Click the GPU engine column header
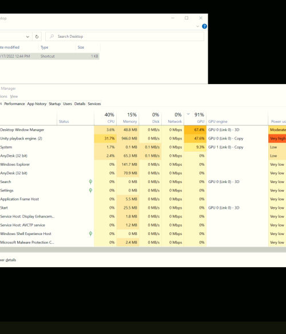This screenshot has width=286, height=334. click(x=237, y=118)
